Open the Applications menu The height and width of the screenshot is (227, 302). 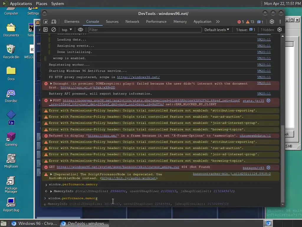click(x=17, y=4)
